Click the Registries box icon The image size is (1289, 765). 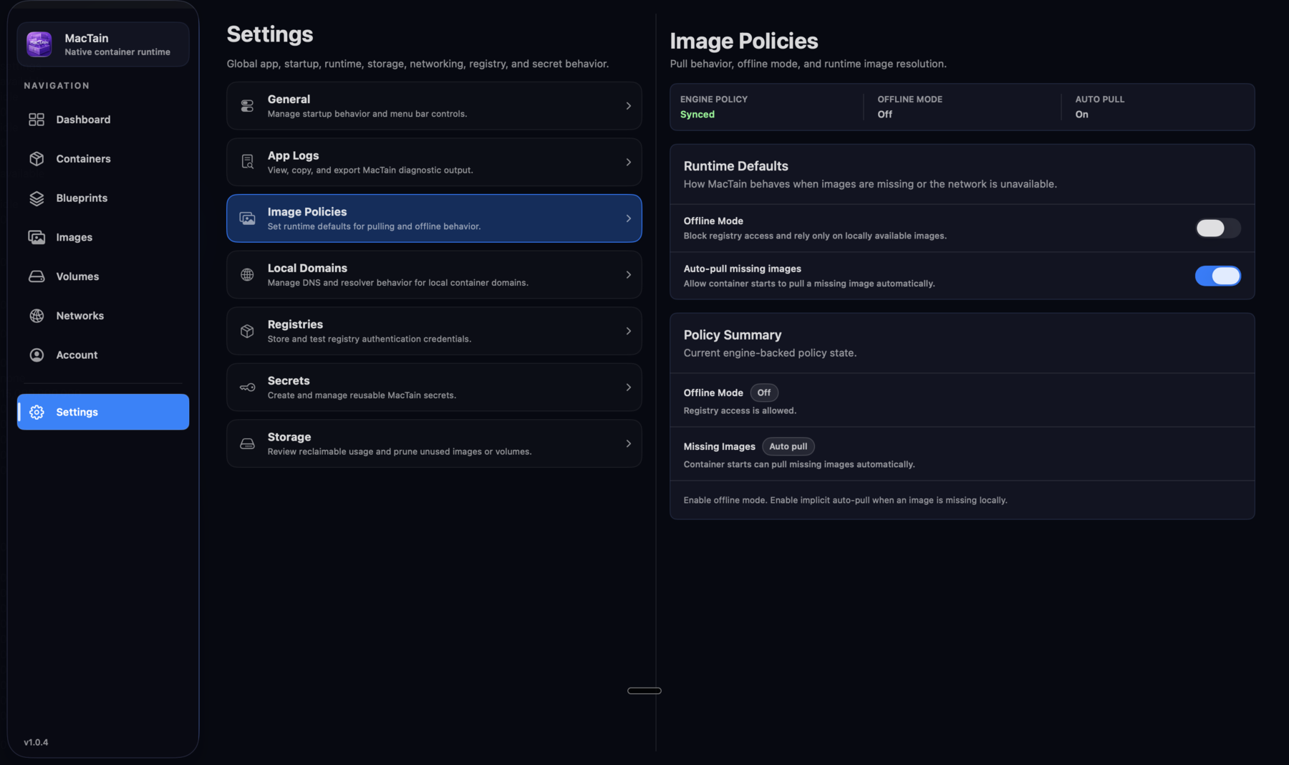(247, 331)
